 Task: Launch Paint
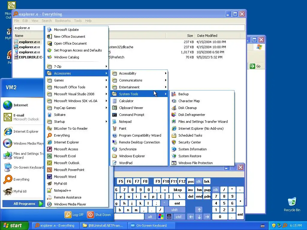(x=139, y=128)
